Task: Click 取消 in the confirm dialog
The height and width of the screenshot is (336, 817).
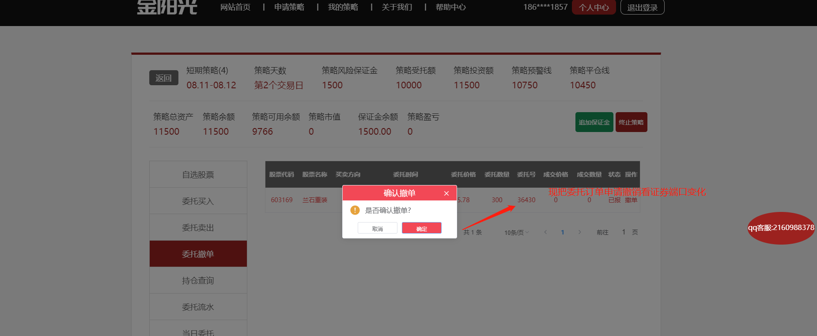Action: click(x=377, y=228)
